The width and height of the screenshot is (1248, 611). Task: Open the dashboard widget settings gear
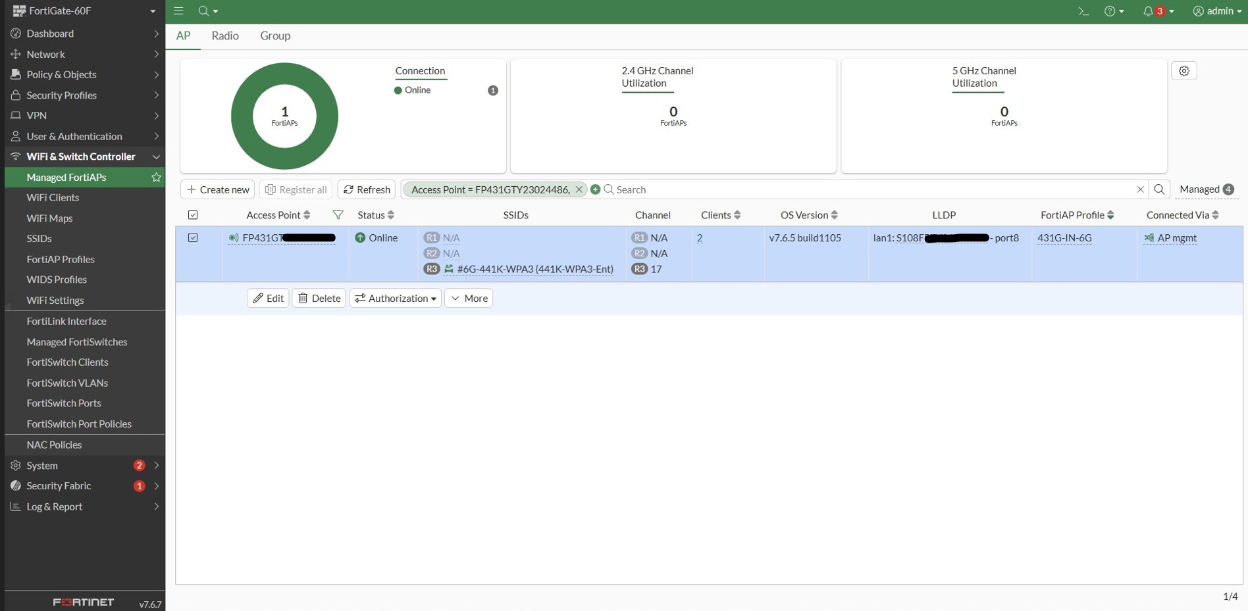click(1184, 71)
